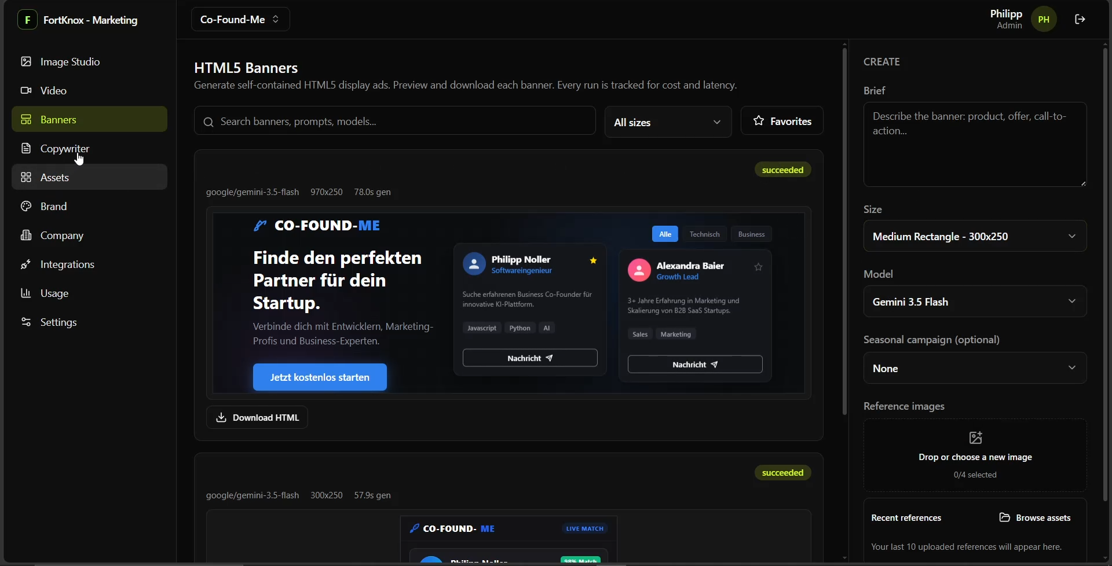Screen dimensions: 1112x566
Task: Open Image Studio from the sidebar
Action: tap(89, 62)
